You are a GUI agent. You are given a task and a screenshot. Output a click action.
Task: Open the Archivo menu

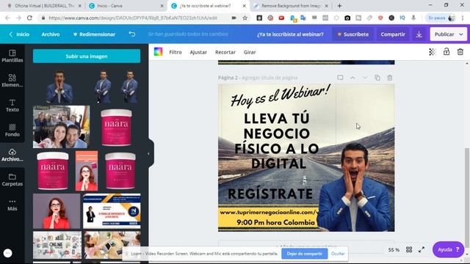(x=51, y=34)
